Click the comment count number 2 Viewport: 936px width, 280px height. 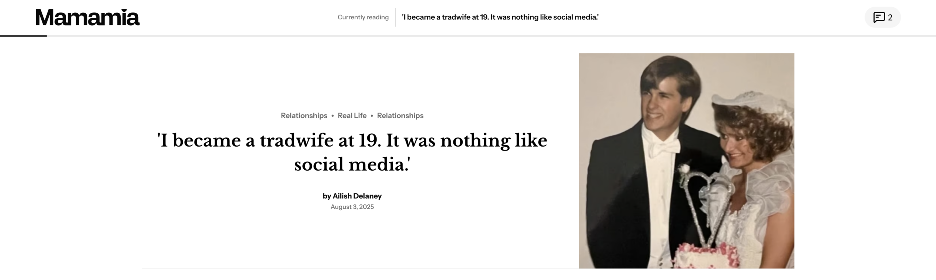pos(890,18)
